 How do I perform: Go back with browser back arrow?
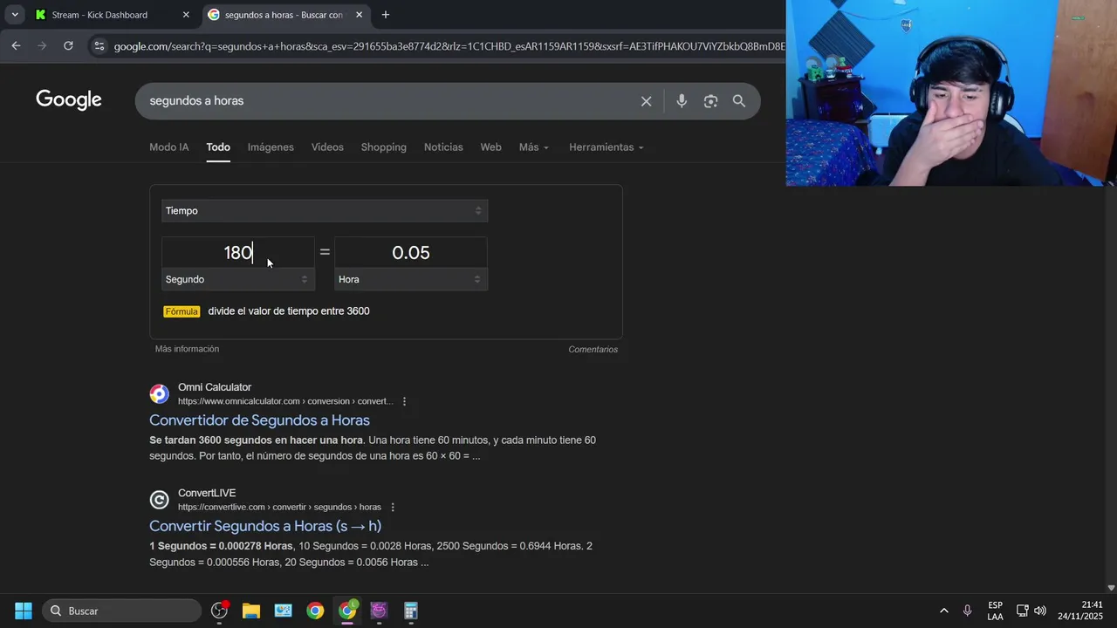coord(16,45)
